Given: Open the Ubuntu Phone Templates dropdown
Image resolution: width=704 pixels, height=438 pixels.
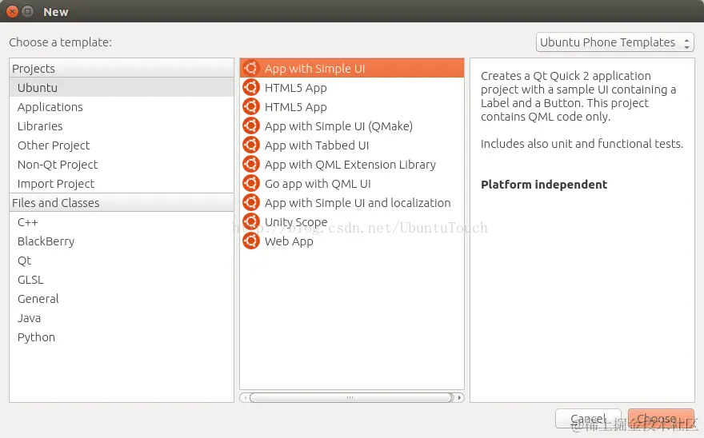Looking at the screenshot, I should click(x=614, y=42).
